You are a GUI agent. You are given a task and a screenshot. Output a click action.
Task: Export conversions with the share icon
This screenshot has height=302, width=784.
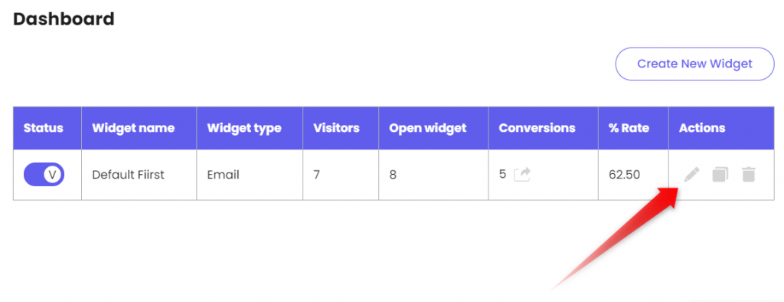522,174
